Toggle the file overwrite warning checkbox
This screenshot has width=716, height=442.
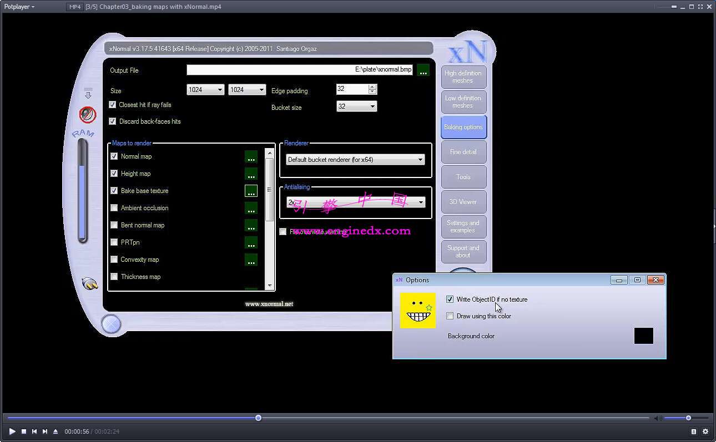click(283, 232)
